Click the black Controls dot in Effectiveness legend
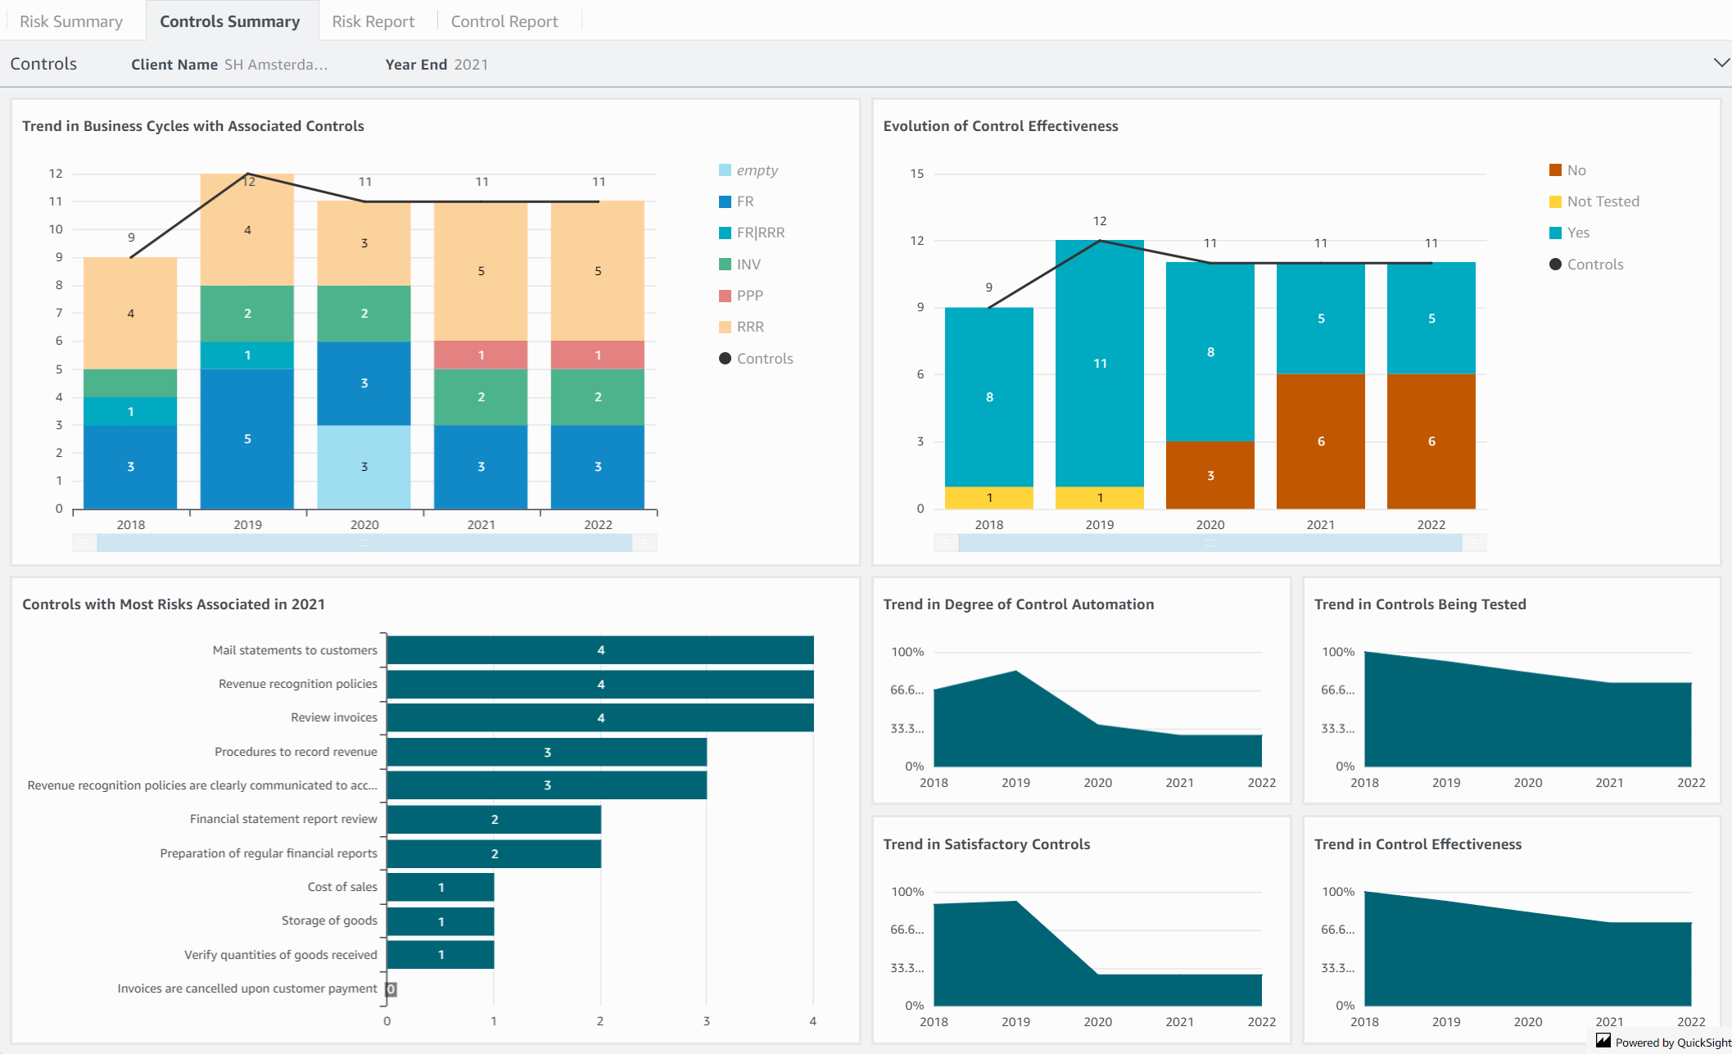1732x1054 pixels. [x=1555, y=265]
